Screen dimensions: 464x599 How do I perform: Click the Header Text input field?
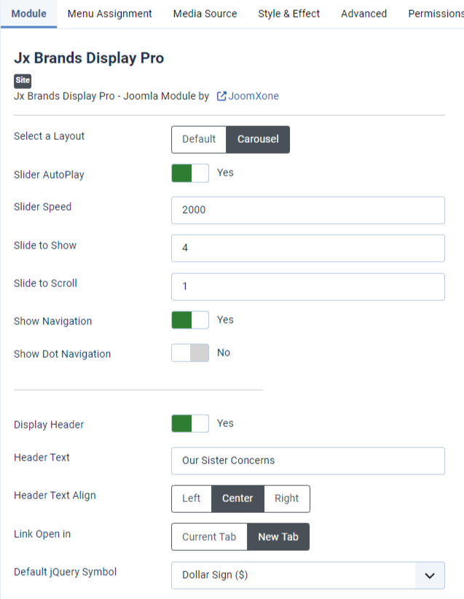307,461
